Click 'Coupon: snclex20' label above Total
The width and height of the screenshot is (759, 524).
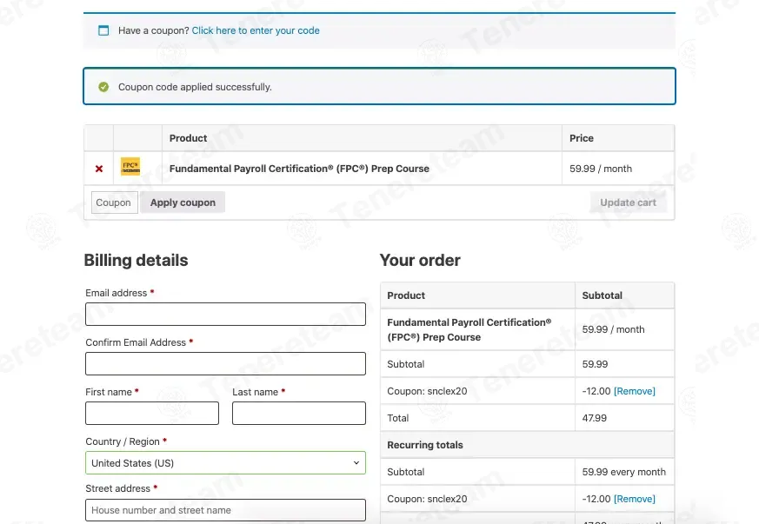click(427, 391)
